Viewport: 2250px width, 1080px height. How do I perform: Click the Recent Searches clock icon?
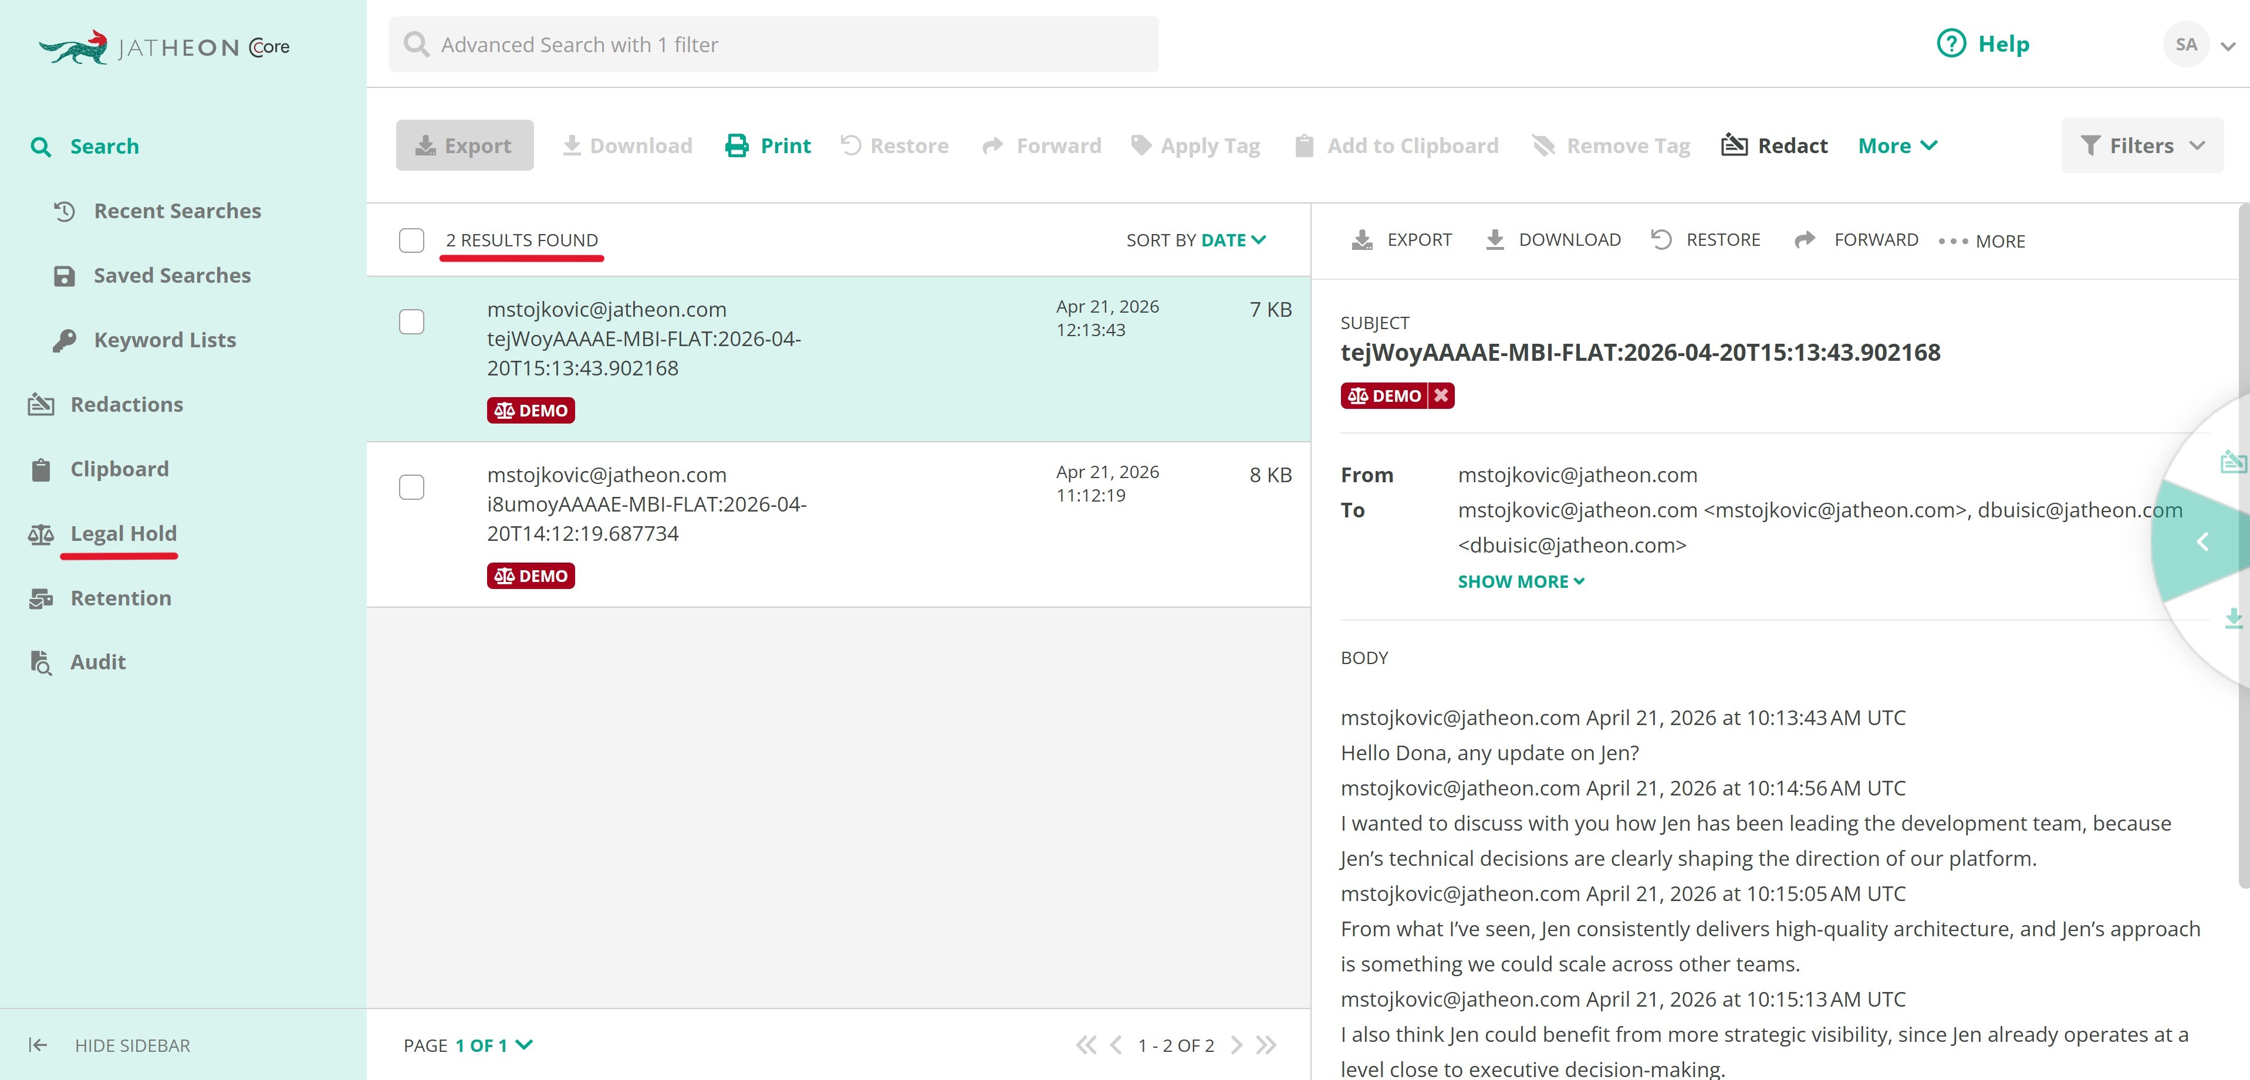tap(65, 211)
